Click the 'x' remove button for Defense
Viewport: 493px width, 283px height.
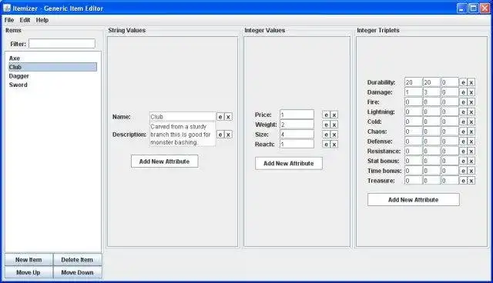[471, 141]
